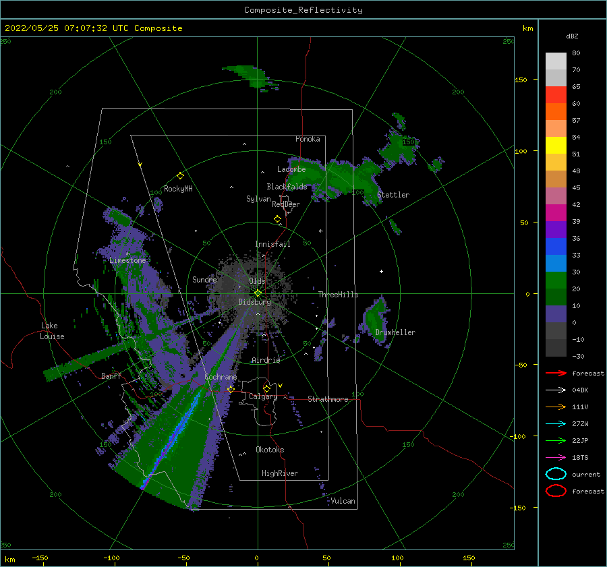The image size is (607, 567).
Task: Click the Stettler label
Action: click(393, 195)
